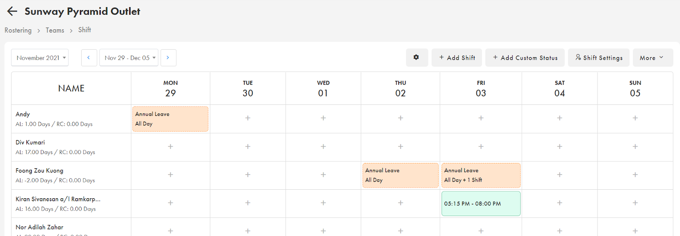This screenshot has height=236, width=680.
Task: Select Kiran's 05:15 PM - 08:00 PM shift
Action: [x=481, y=204]
